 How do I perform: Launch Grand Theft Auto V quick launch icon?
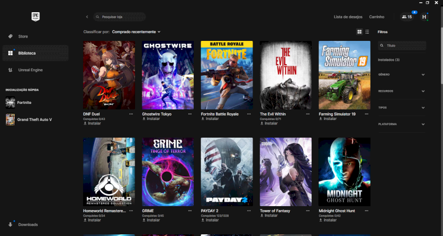(x=10, y=119)
